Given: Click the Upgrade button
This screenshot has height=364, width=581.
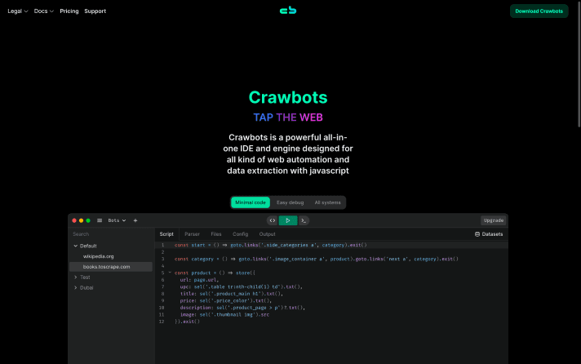Looking at the screenshot, I should point(494,220).
